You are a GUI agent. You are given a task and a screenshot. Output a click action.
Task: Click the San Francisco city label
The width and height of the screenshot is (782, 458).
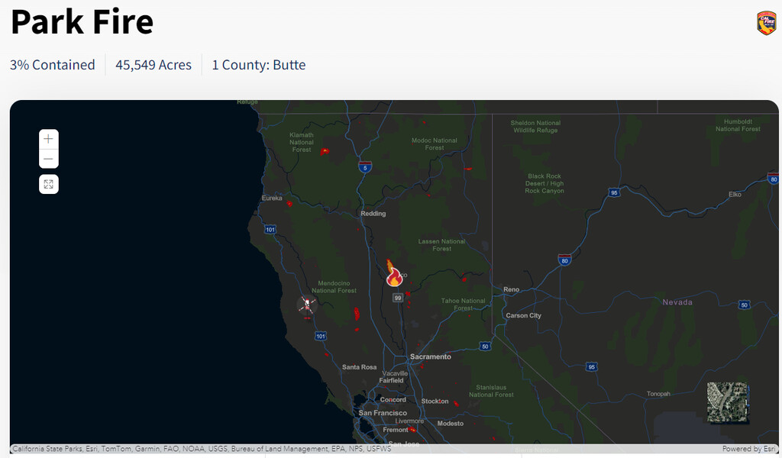tap(383, 413)
